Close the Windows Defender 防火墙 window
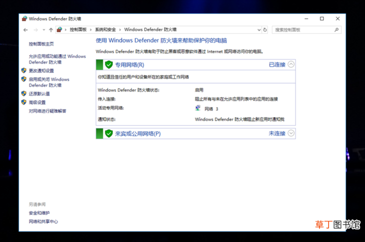365x242 pixels. 337,18
